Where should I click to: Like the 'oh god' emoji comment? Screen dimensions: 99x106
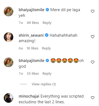pyautogui.click(x=92, y=62)
